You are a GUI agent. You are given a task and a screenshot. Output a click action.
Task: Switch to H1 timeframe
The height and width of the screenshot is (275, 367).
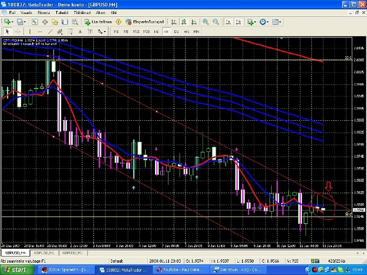click(156, 32)
